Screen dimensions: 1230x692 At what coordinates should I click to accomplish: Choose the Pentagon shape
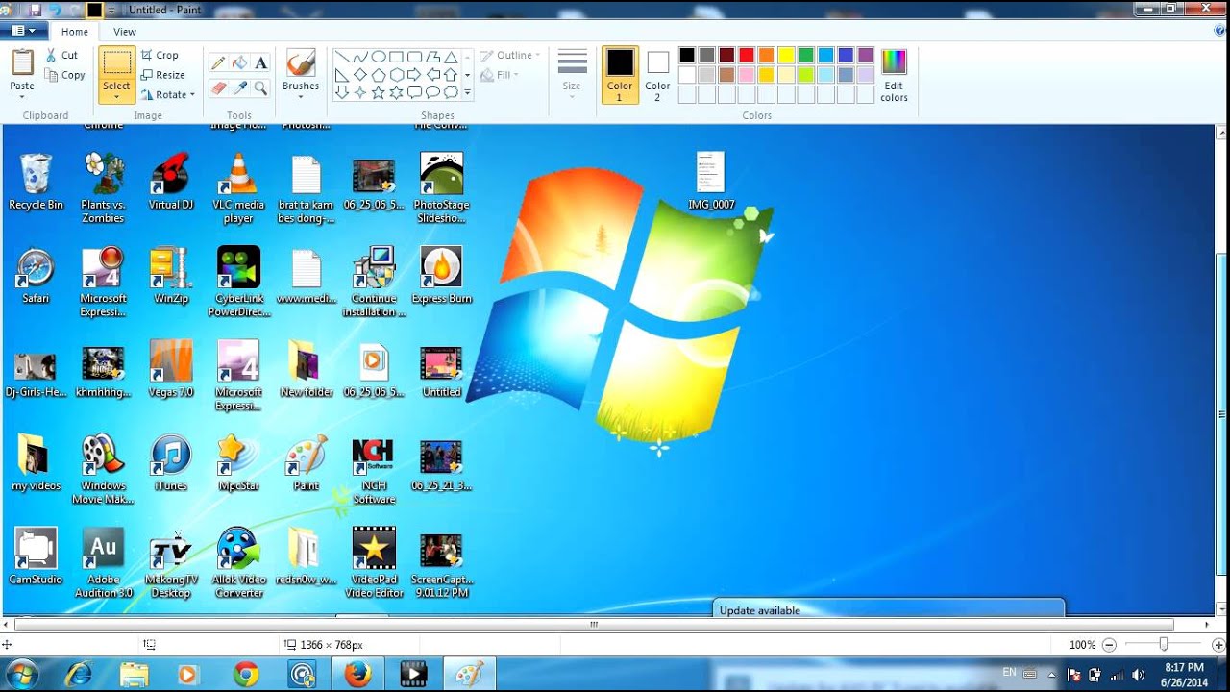click(378, 75)
